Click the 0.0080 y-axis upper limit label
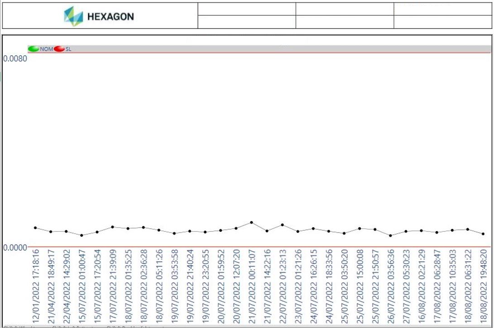The height and width of the screenshot is (328, 494). coord(15,58)
